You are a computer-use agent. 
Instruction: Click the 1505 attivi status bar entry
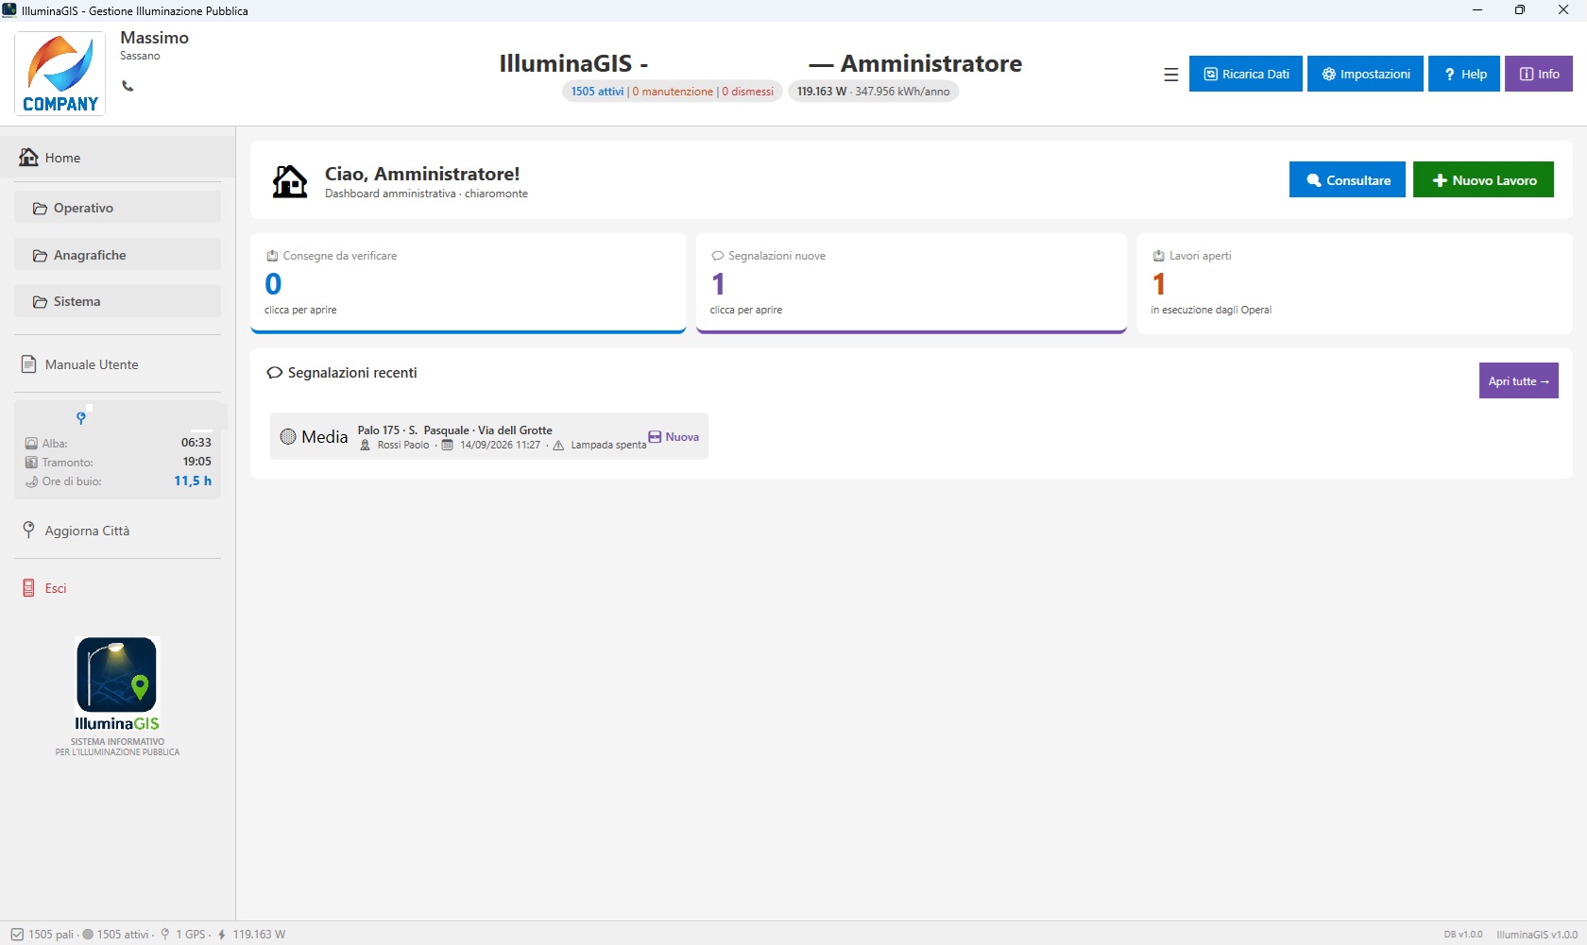tap(116, 935)
